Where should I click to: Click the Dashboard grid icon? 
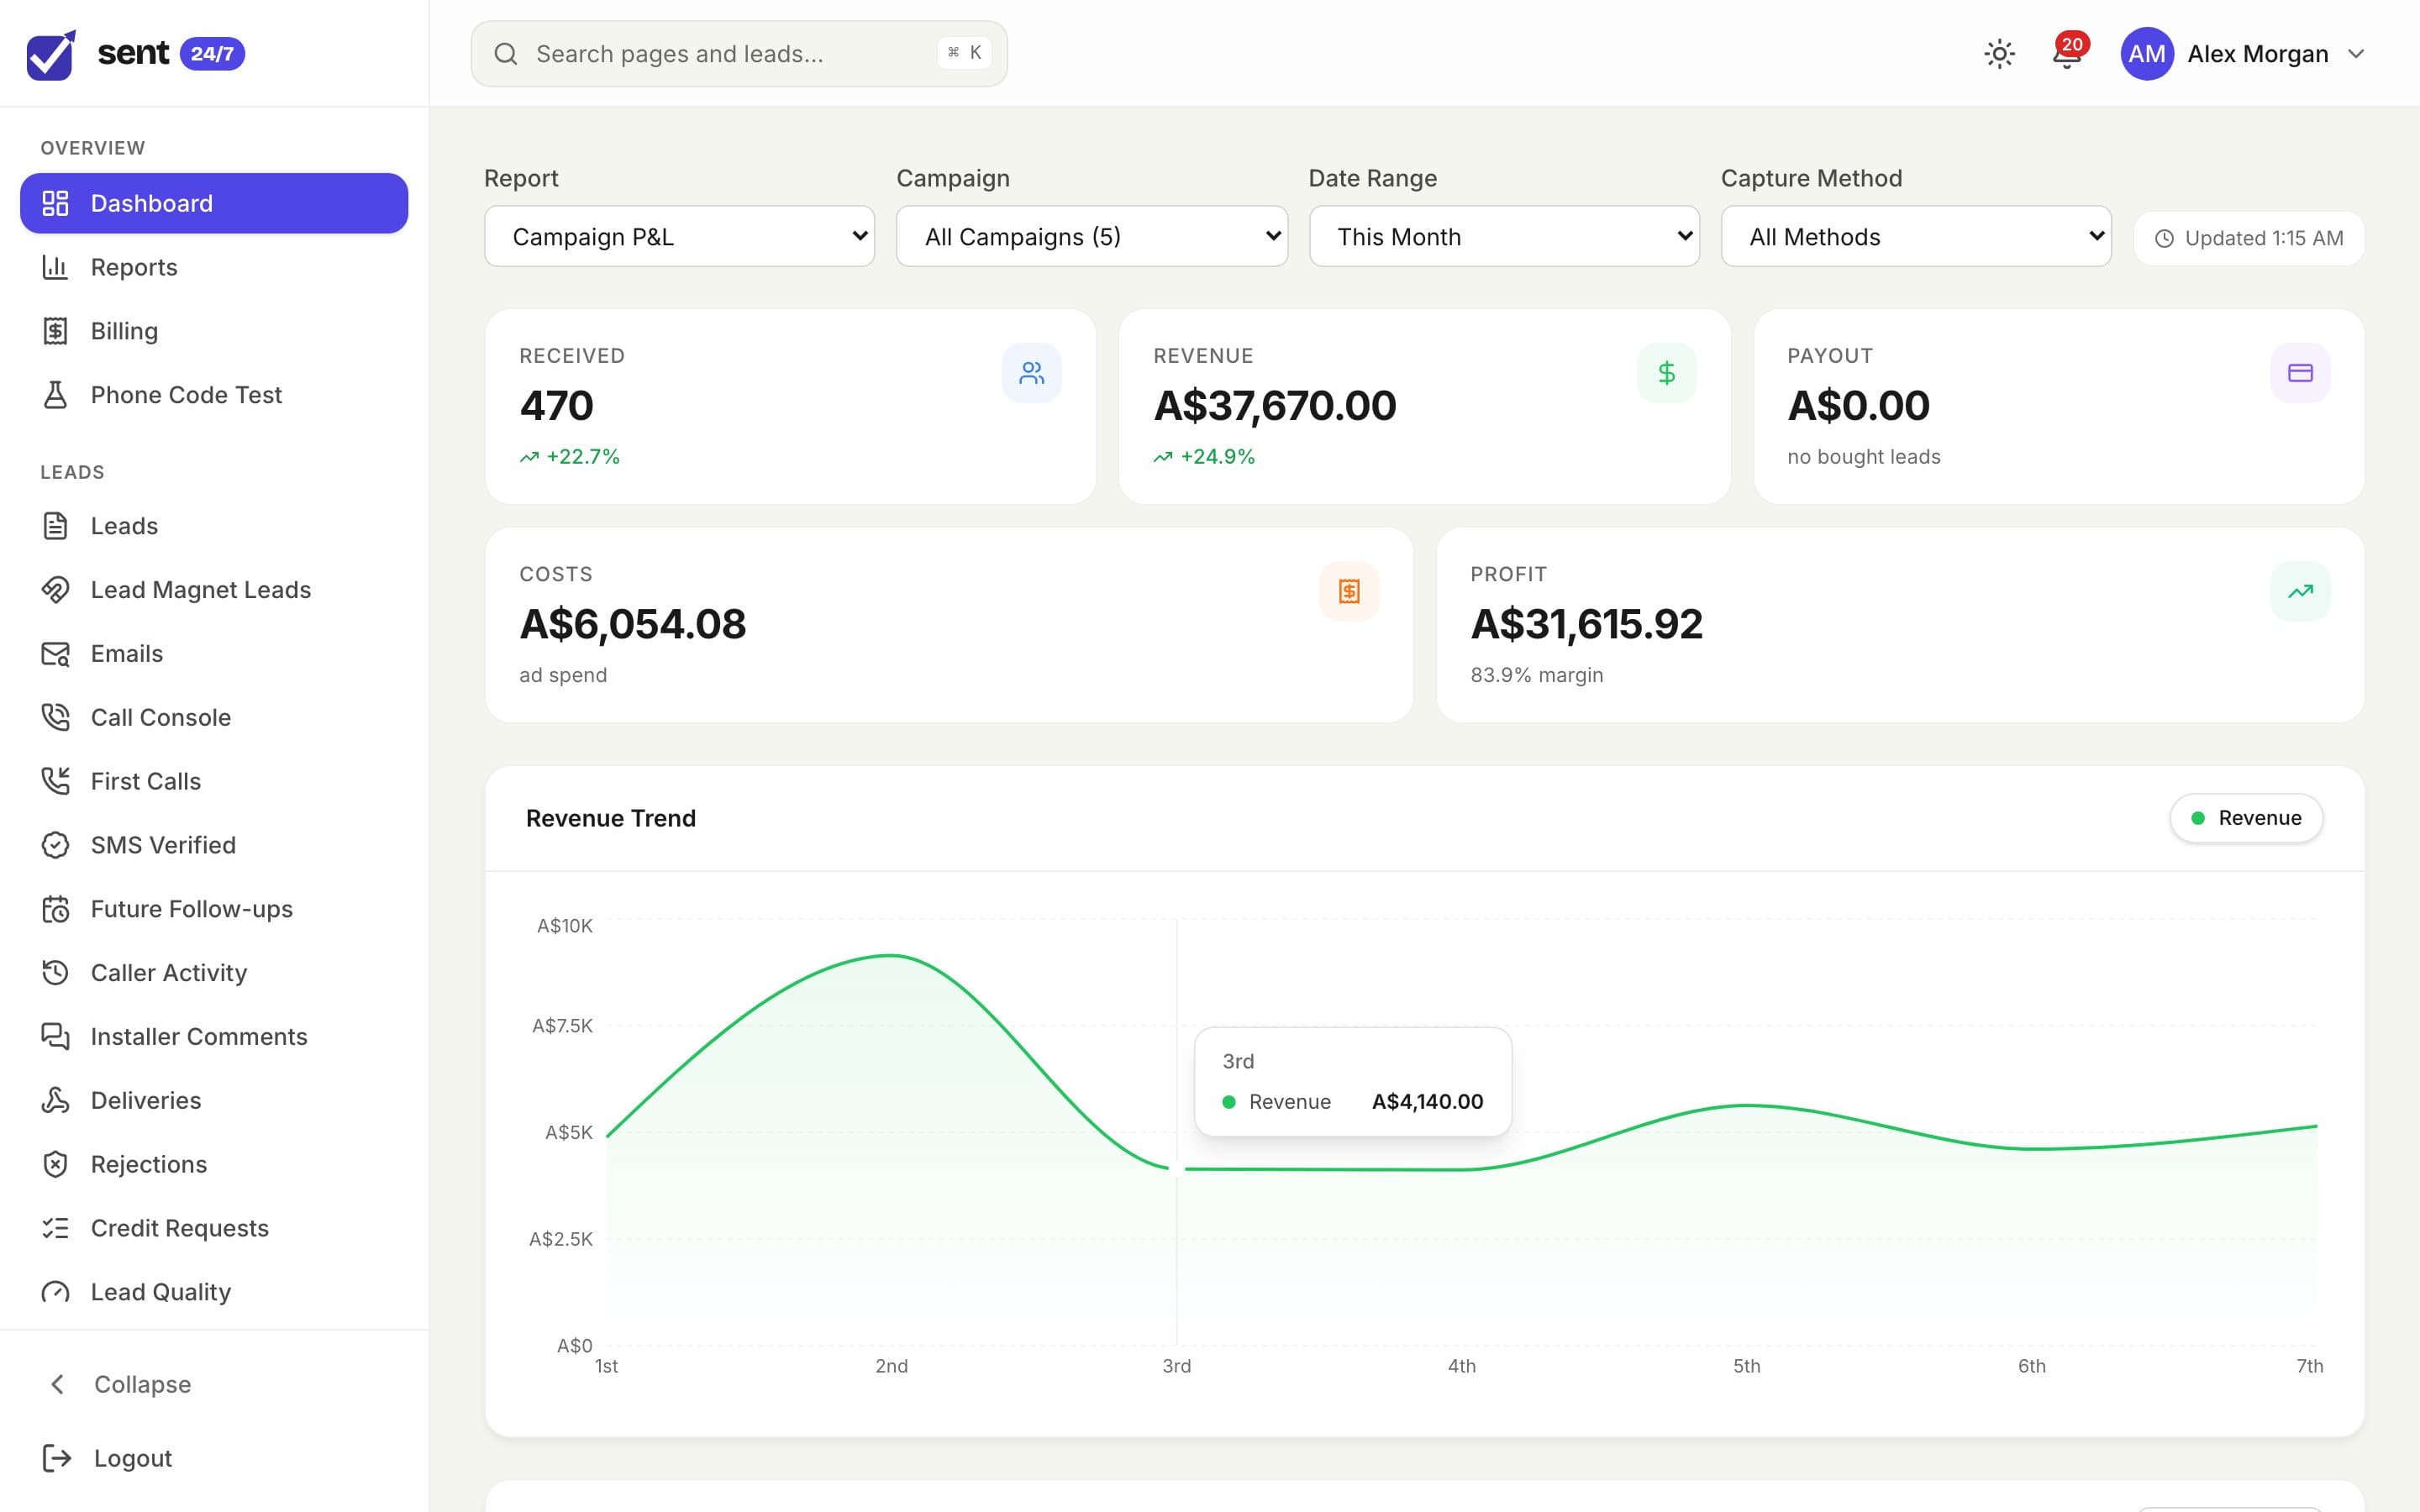point(55,203)
